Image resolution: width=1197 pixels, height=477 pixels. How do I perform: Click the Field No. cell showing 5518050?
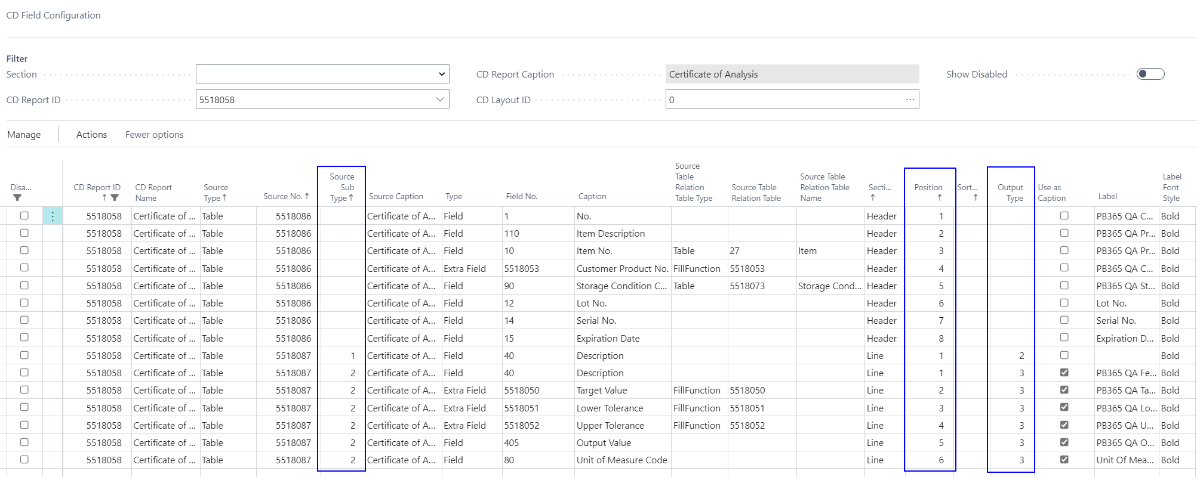539,390
